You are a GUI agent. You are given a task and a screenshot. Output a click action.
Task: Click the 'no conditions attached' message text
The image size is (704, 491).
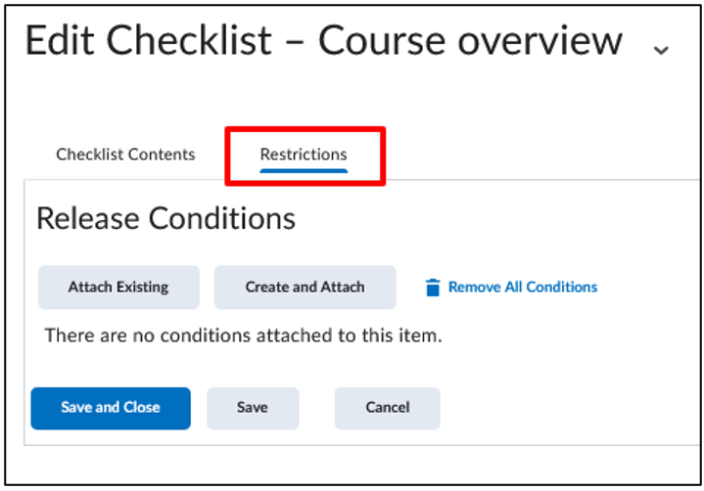244,335
